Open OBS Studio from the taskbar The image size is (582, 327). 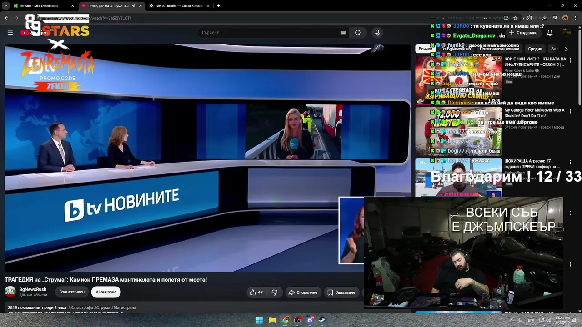coord(297,320)
